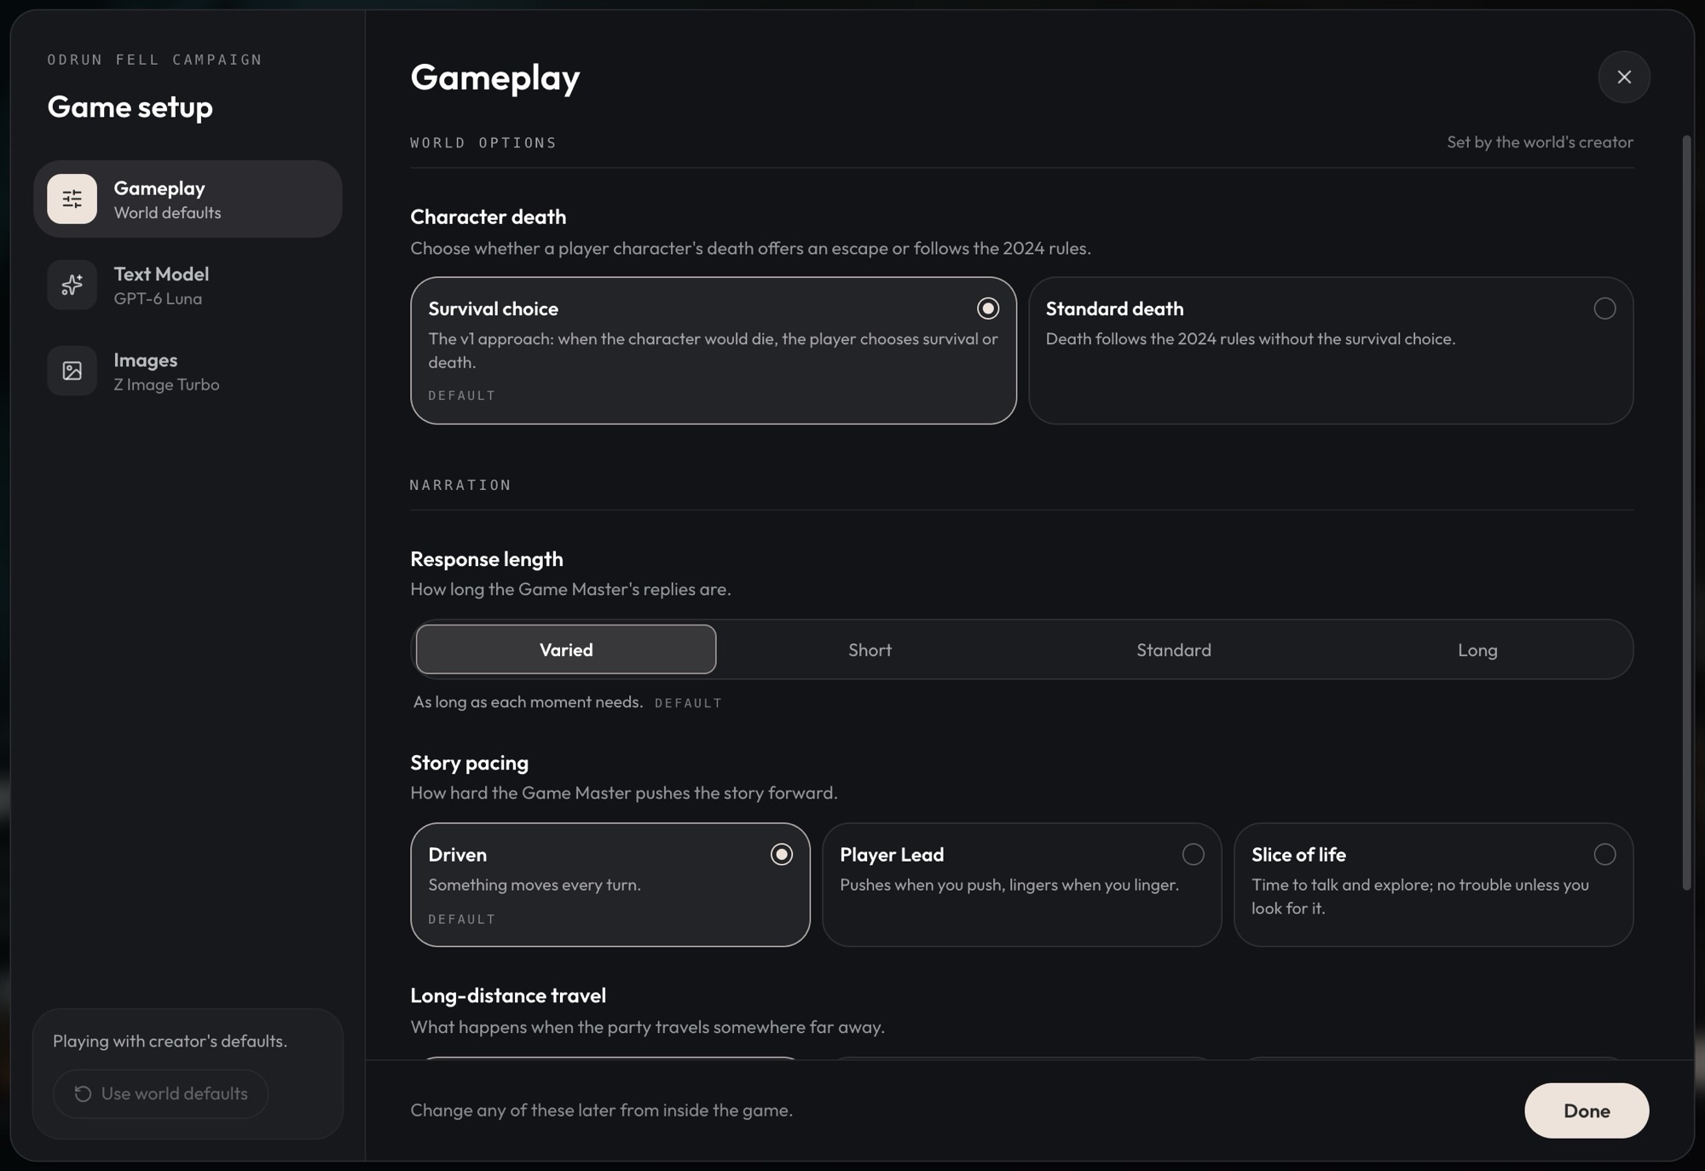Screen dimensions: 1705x1171
Task: Click the Gameplay sliders icon in sidebar
Action: click(x=72, y=199)
